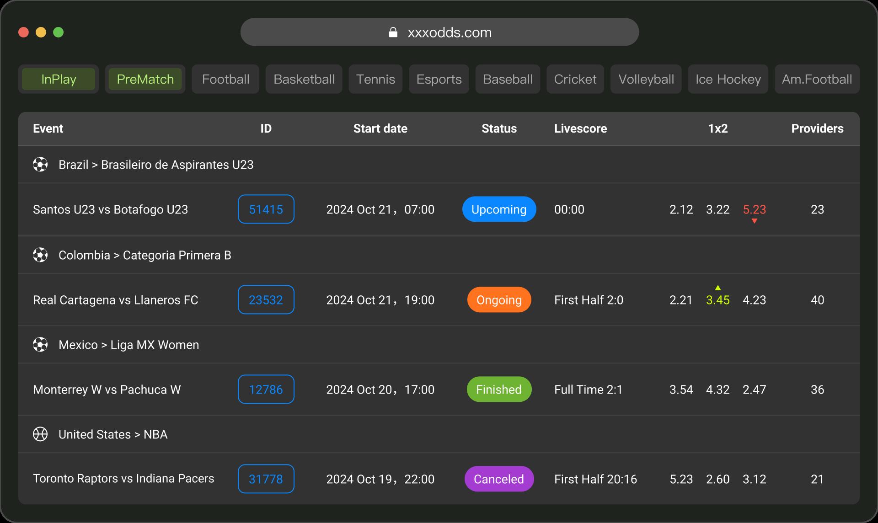The width and height of the screenshot is (878, 523).
Task: Click the soccer ball icon beside Colombia league
Action: pyautogui.click(x=40, y=255)
